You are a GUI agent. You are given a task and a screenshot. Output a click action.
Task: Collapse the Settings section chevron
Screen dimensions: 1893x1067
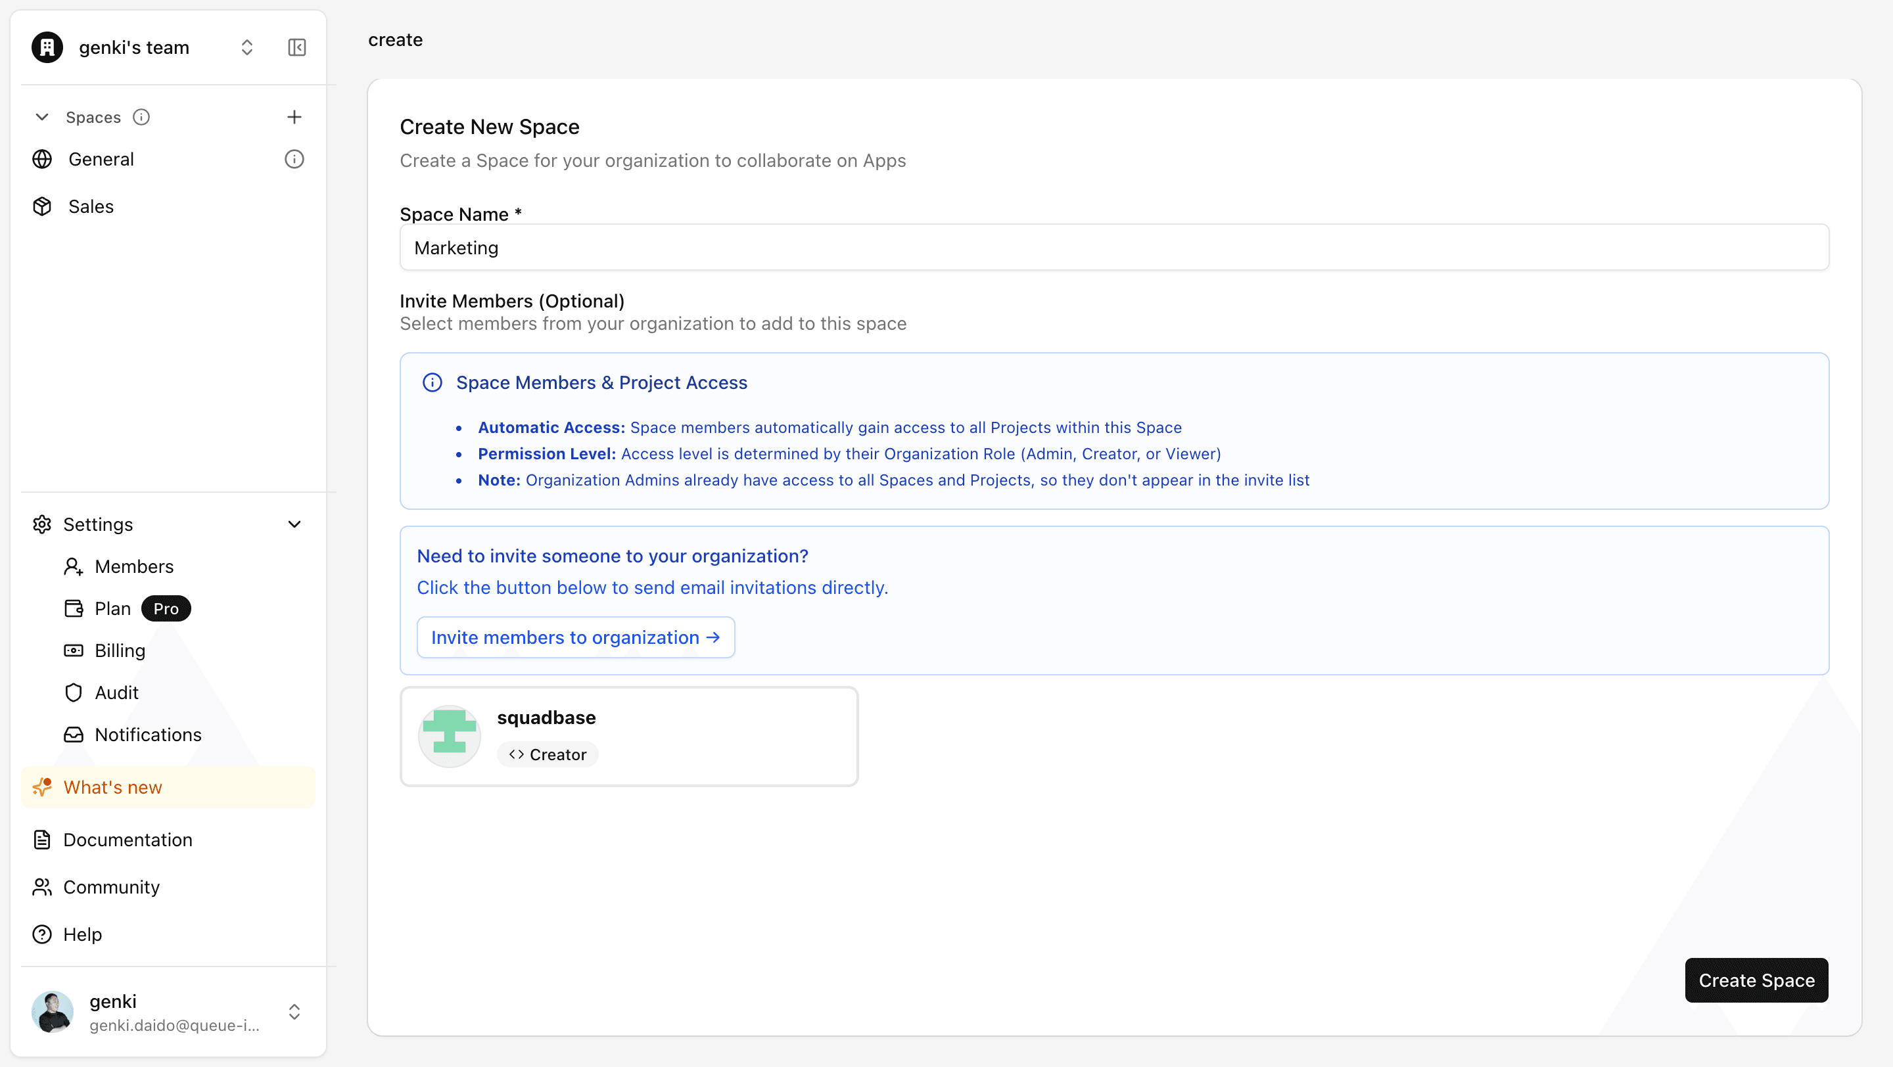(294, 524)
